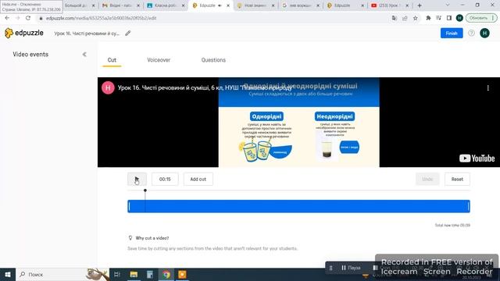Open the browser side panel icon

tap(449, 18)
